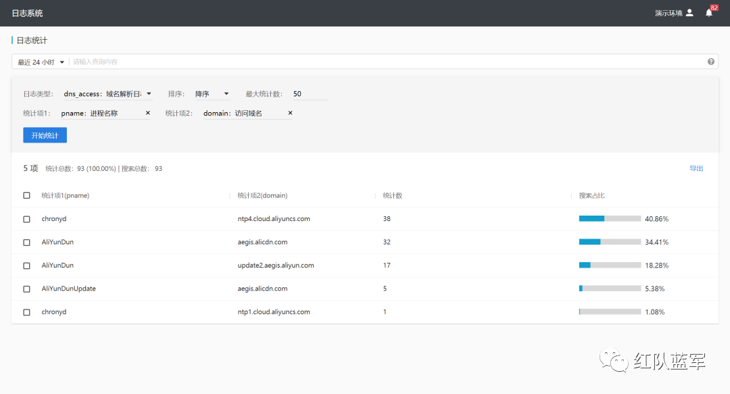Open the 最近 24 小时 time range dropdown
This screenshot has height=394, width=730.
coord(41,62)
